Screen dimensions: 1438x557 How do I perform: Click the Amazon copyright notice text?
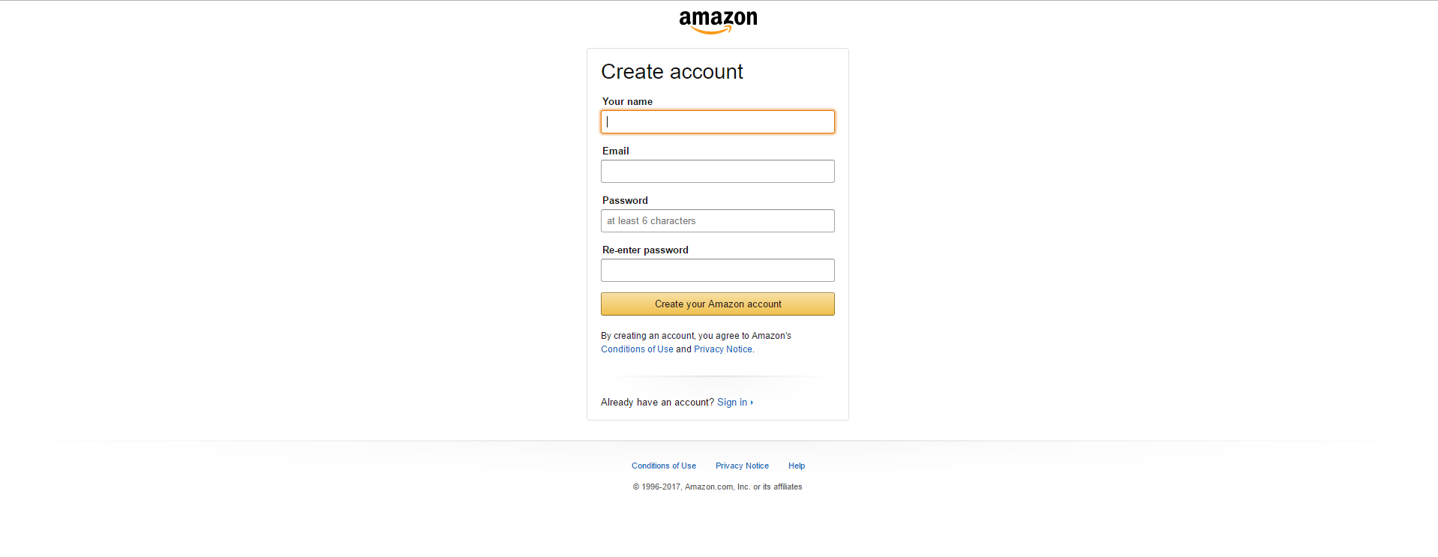pos(717,487)
